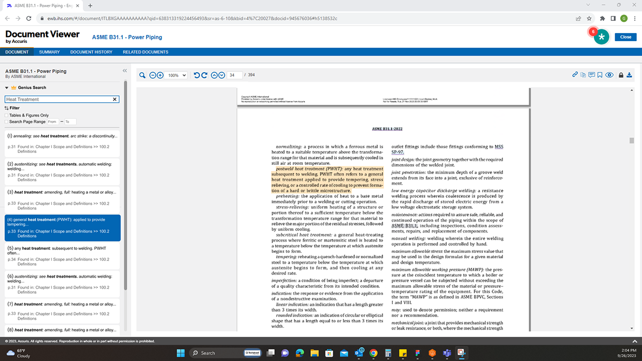This screenshot has height=361, width=642.
Task: Open the comments/notes icon in toolbar
Action: (592, 75)
